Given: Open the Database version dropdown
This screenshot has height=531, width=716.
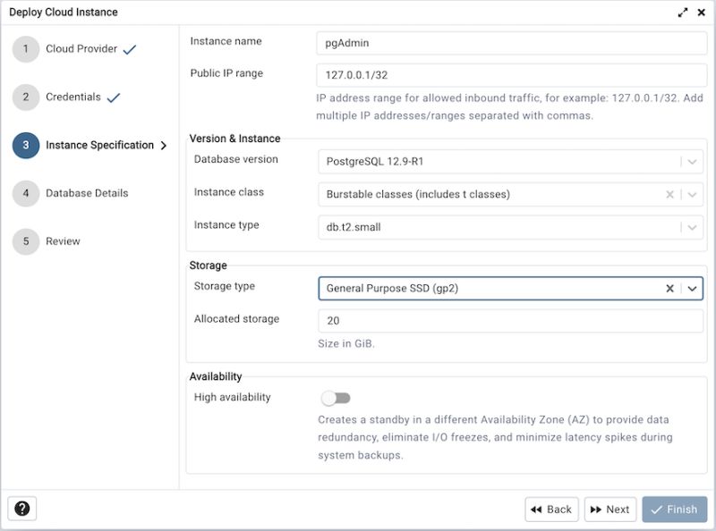Looking at the screenshot, I should 690,162.
